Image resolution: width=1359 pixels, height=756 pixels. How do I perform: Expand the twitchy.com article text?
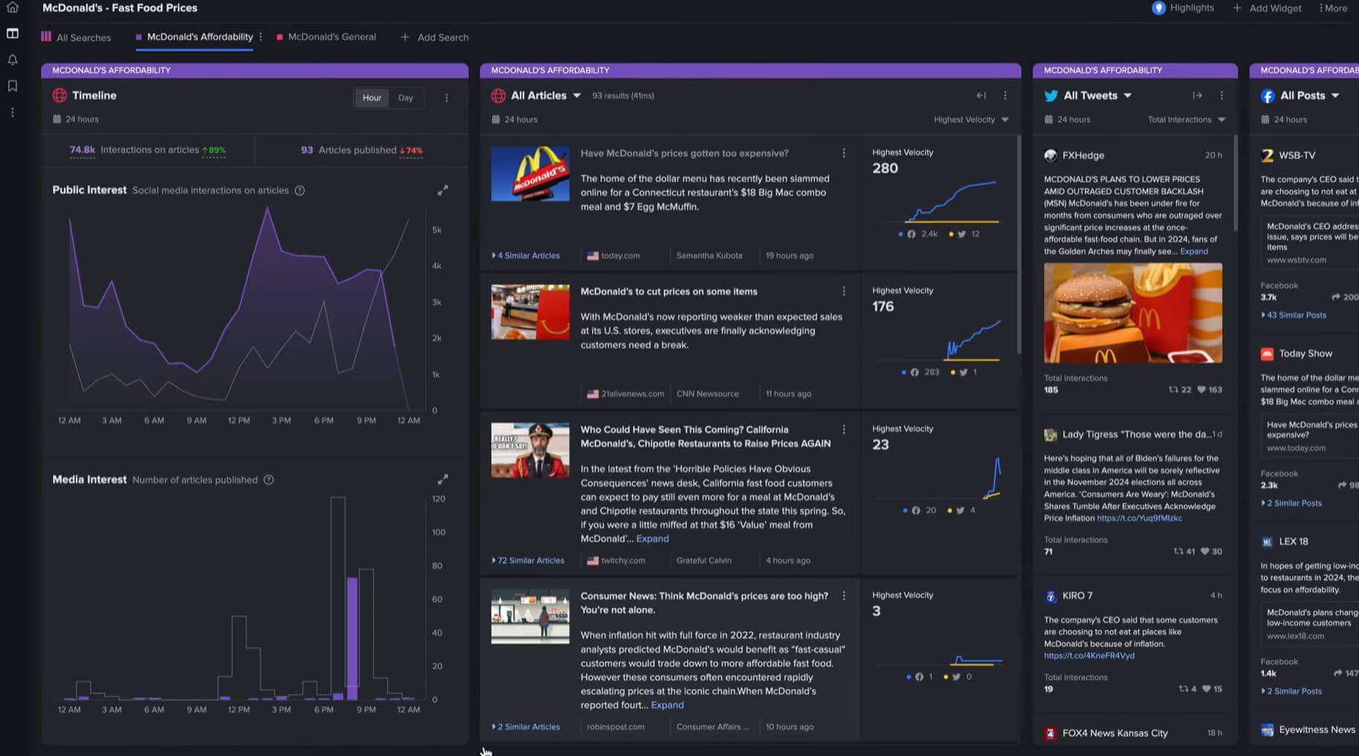pos(652,539)
